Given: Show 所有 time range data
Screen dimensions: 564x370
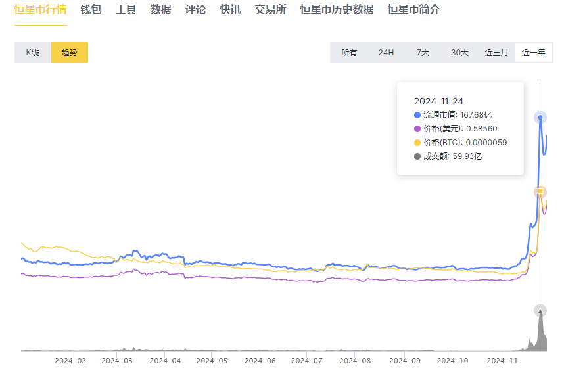Looking at the screenshot, I should click(x=349, y=53).
